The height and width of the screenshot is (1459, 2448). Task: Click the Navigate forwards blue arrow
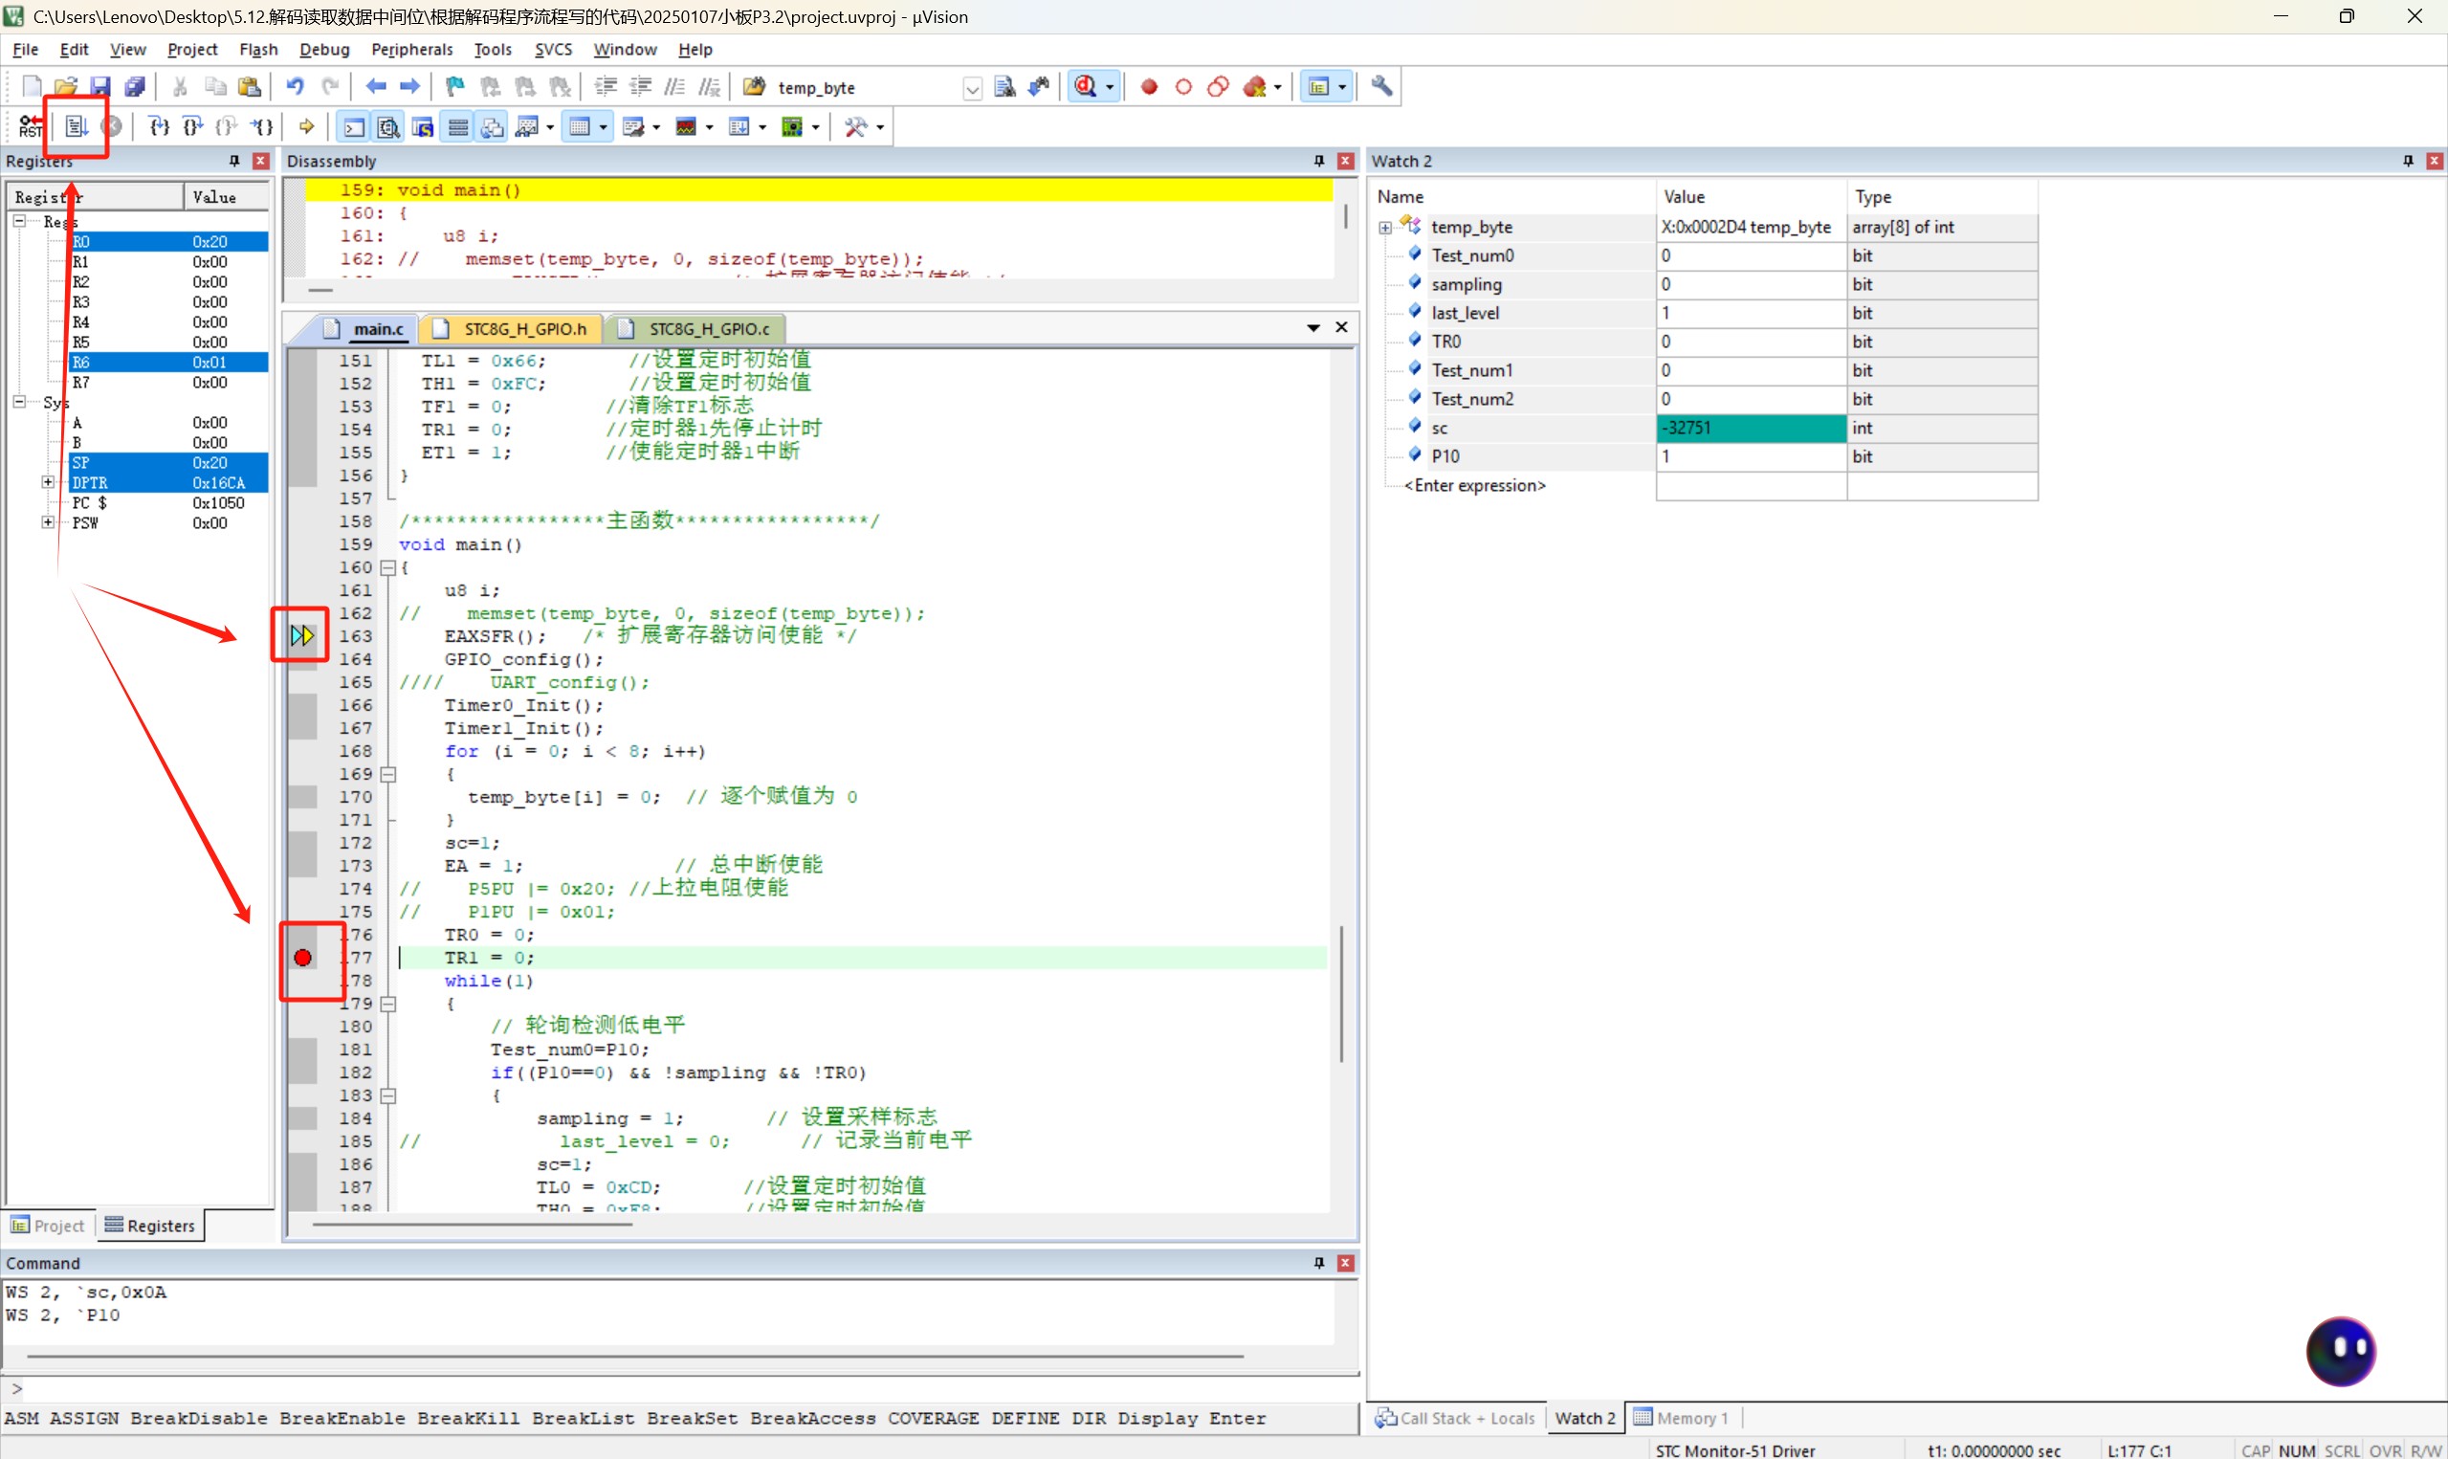pos(409,86)
